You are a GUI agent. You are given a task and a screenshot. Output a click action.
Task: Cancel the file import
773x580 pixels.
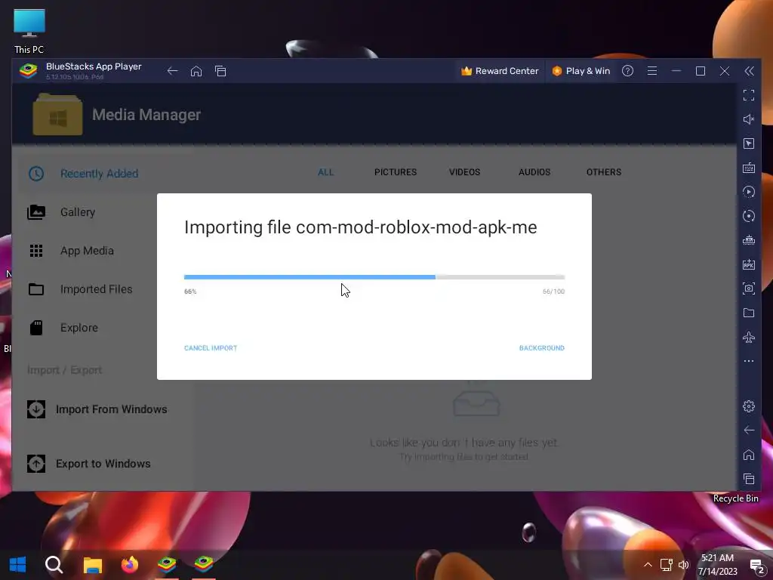pos(211,348)
